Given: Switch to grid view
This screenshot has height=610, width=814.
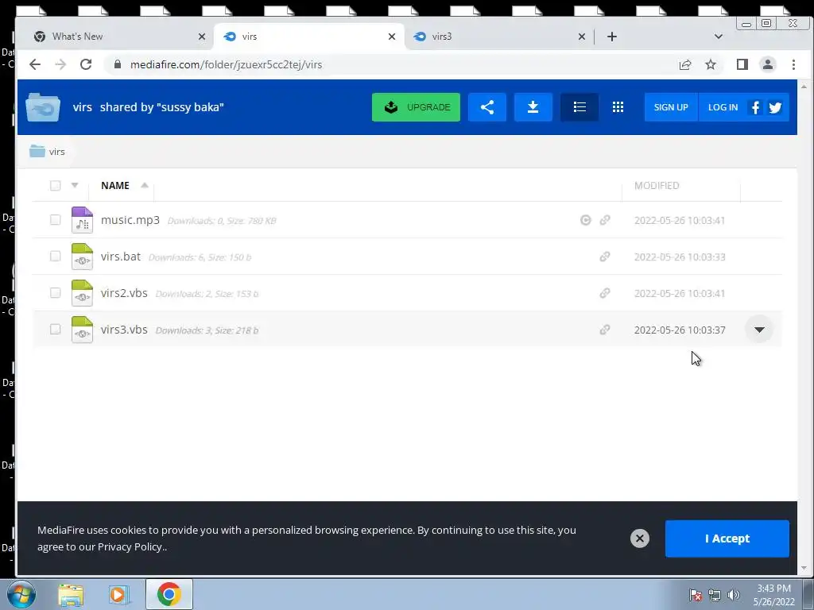Looking at the screenshot, I should tap(618, 107).
